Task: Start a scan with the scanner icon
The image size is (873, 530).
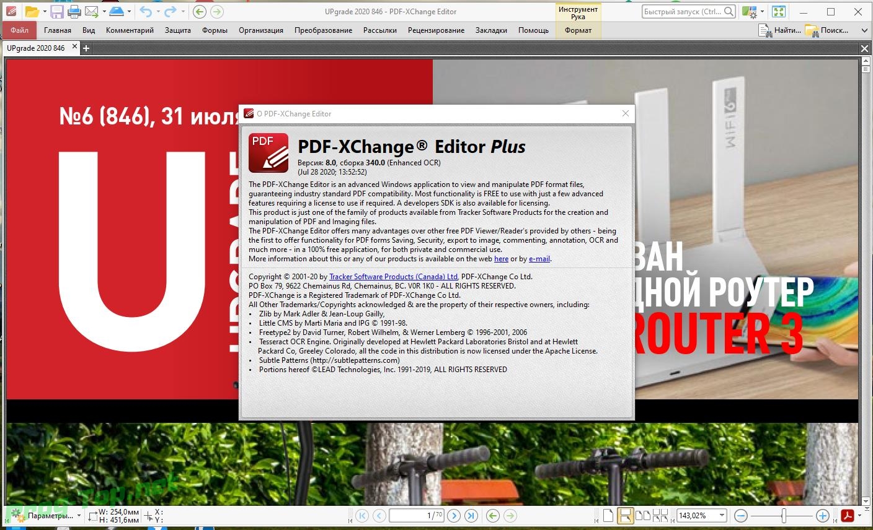Action: [117, 11]
